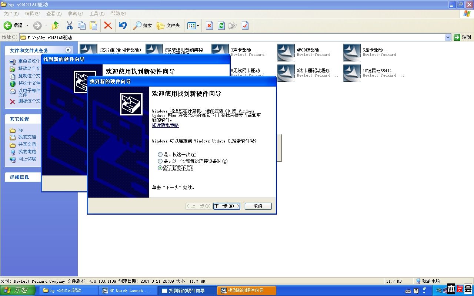This screenshot has width=474, height=296.
Task: Click the green Back (后退) arrow
Action: (8, 26)
